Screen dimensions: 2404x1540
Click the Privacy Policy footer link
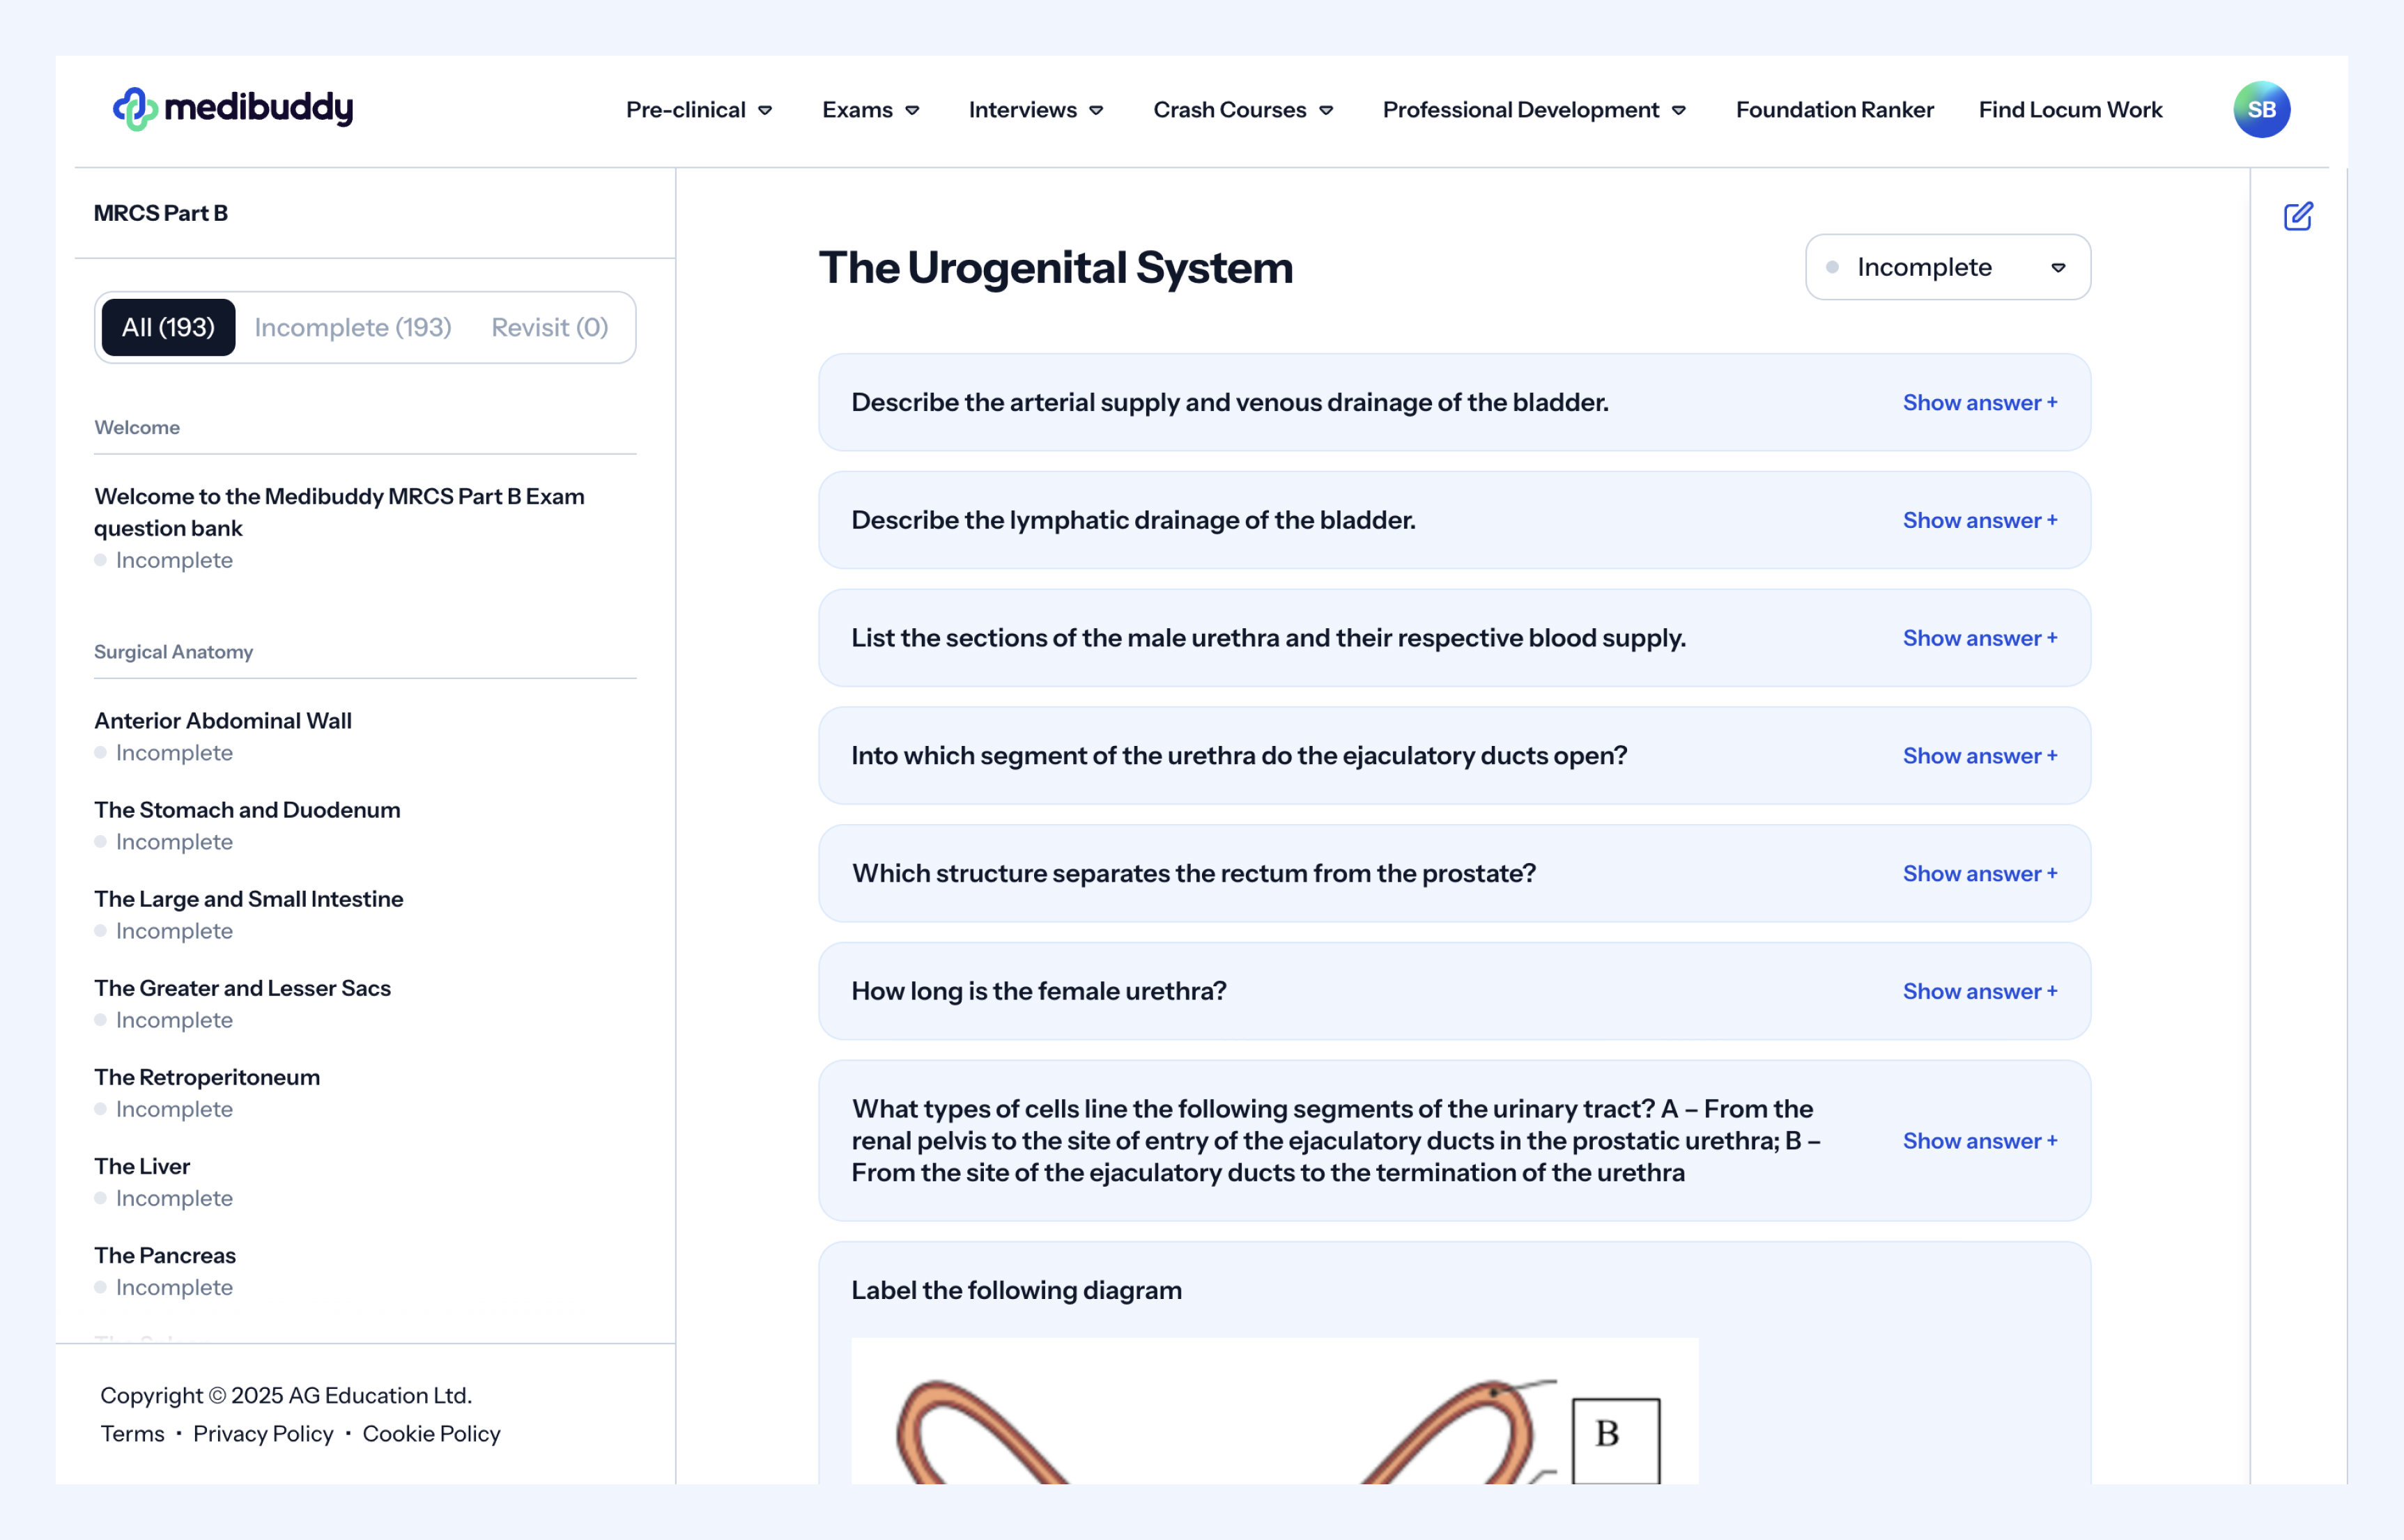pyautogui.click(x=263, y=1434)
